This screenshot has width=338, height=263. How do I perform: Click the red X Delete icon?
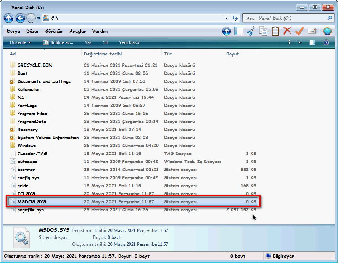tap(287, 31)
